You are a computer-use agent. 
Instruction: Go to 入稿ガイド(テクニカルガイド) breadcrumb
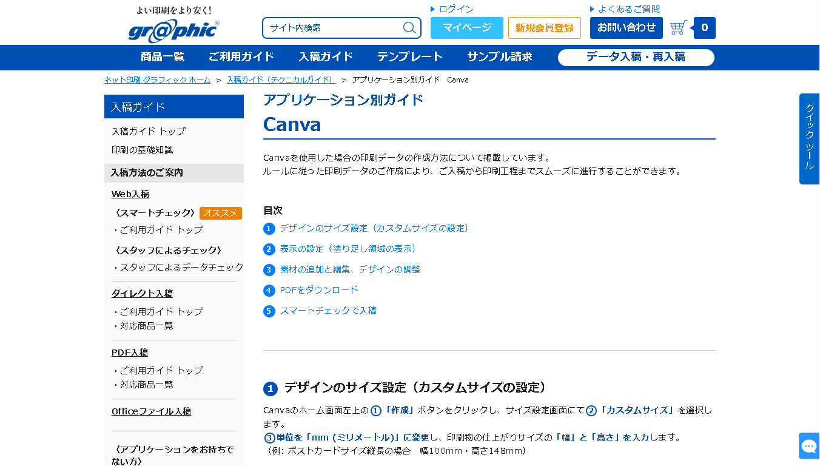281,80
